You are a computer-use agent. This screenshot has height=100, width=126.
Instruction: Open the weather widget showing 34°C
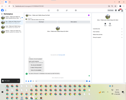coord(102,92)
